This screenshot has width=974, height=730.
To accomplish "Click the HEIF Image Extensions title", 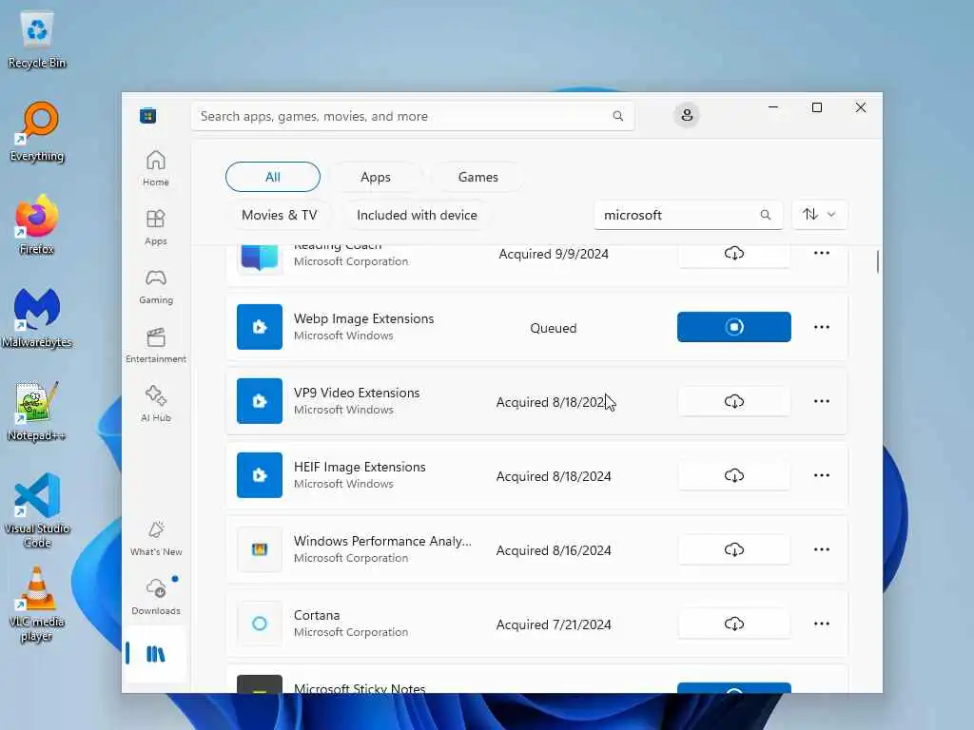I will pyautogui.click(x=360, y=467).
